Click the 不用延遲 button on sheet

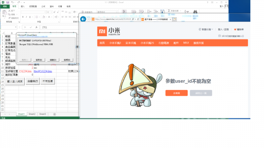tap(48, 81)
